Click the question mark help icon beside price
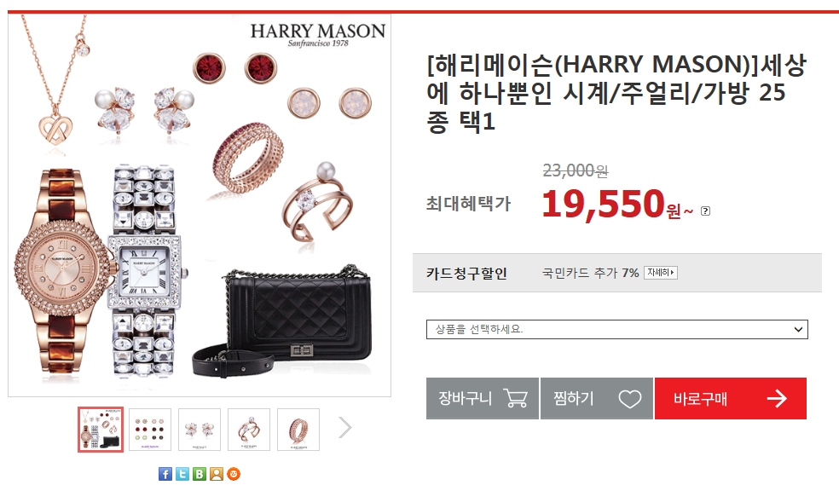 tap(705, 211)
